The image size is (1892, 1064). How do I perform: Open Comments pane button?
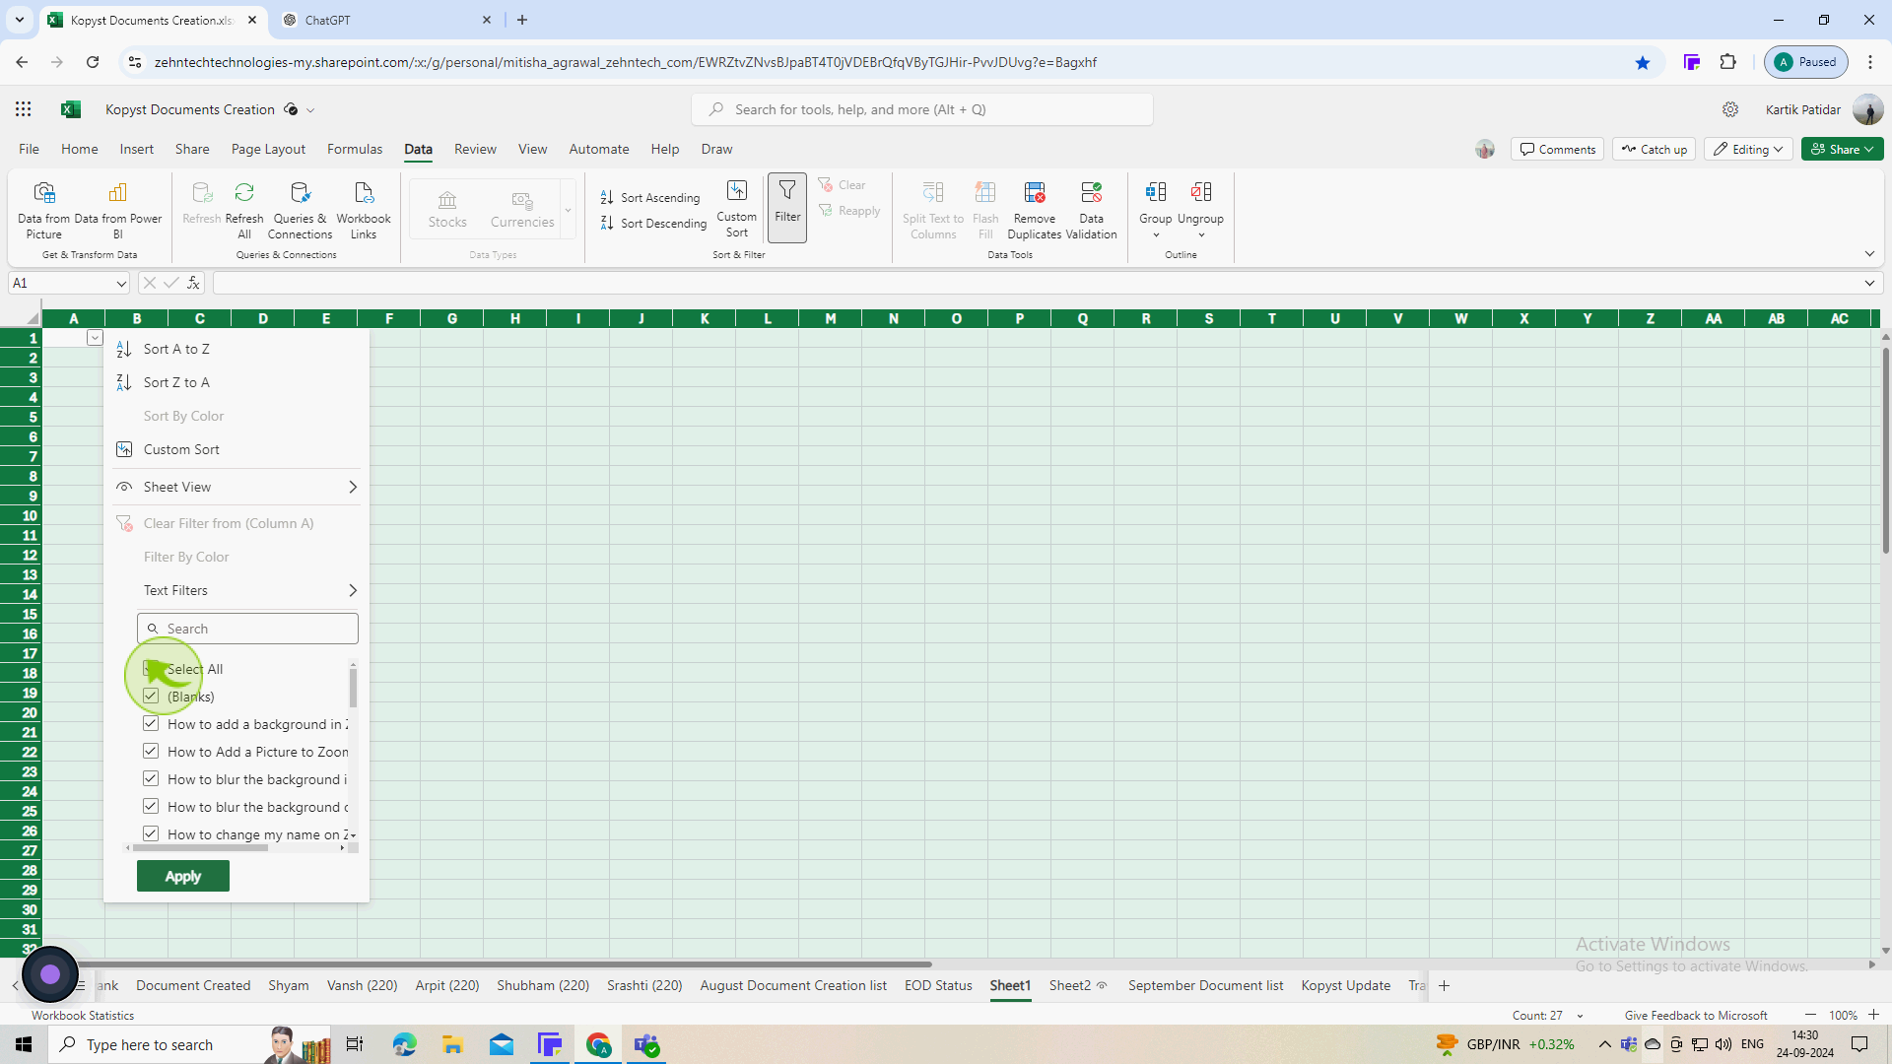pos(1557,149)
